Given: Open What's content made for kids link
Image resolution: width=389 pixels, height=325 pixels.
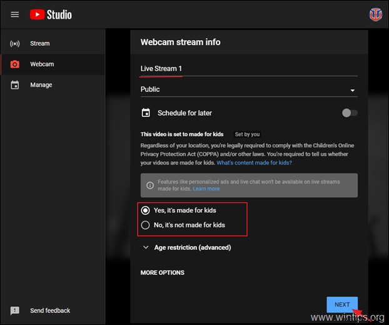Looking at the screenshot, I should (x=255, y=163).
